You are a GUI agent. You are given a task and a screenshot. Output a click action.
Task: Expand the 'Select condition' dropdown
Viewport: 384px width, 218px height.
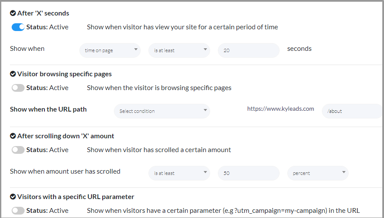162,111
